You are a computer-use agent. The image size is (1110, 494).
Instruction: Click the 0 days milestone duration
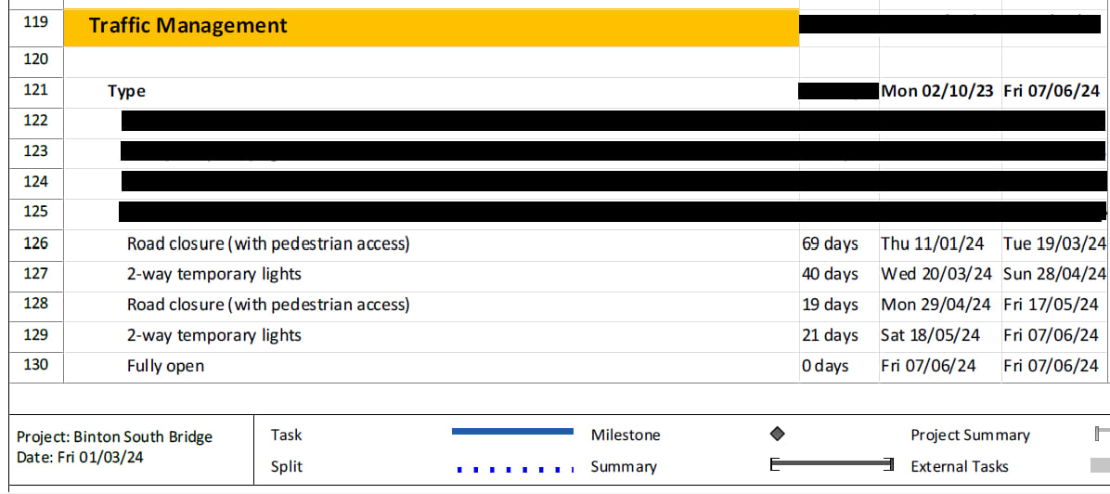pos(825,366)
